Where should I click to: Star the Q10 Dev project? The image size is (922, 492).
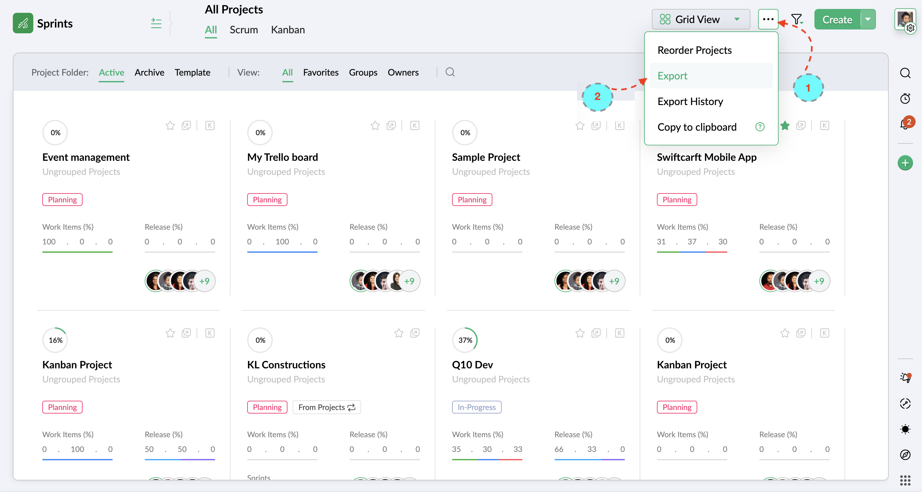(x=580, y=333)
